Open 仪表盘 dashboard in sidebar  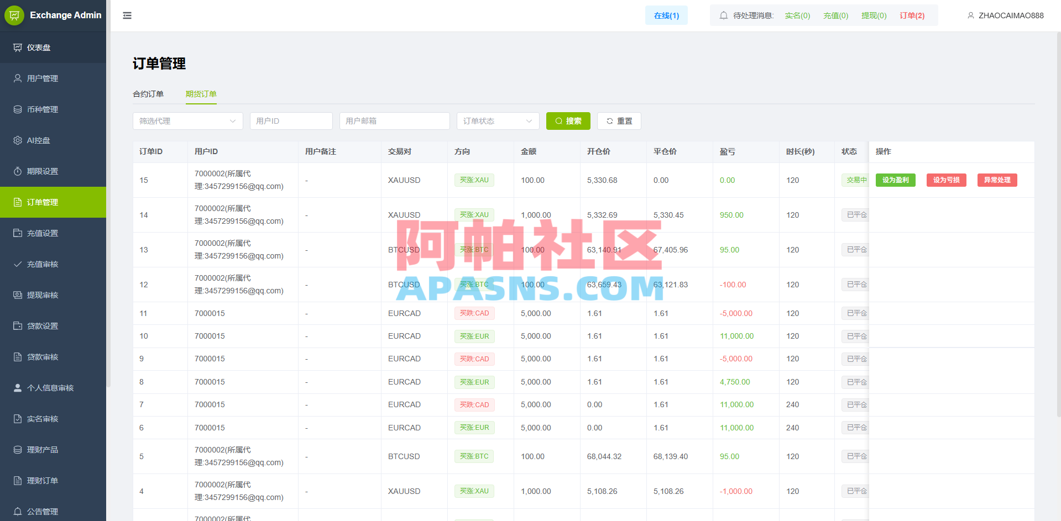point(53,48)
